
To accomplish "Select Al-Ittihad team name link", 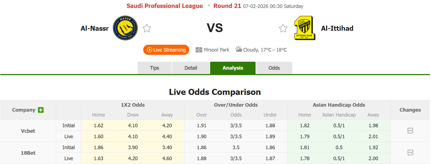I will pyautogui.click(x=337, y=28).
